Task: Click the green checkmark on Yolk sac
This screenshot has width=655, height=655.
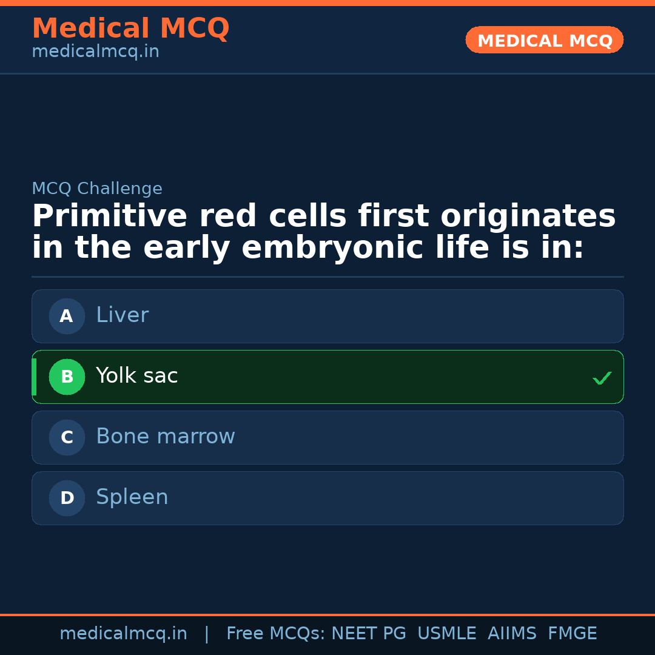Action: tap(602, 378)
